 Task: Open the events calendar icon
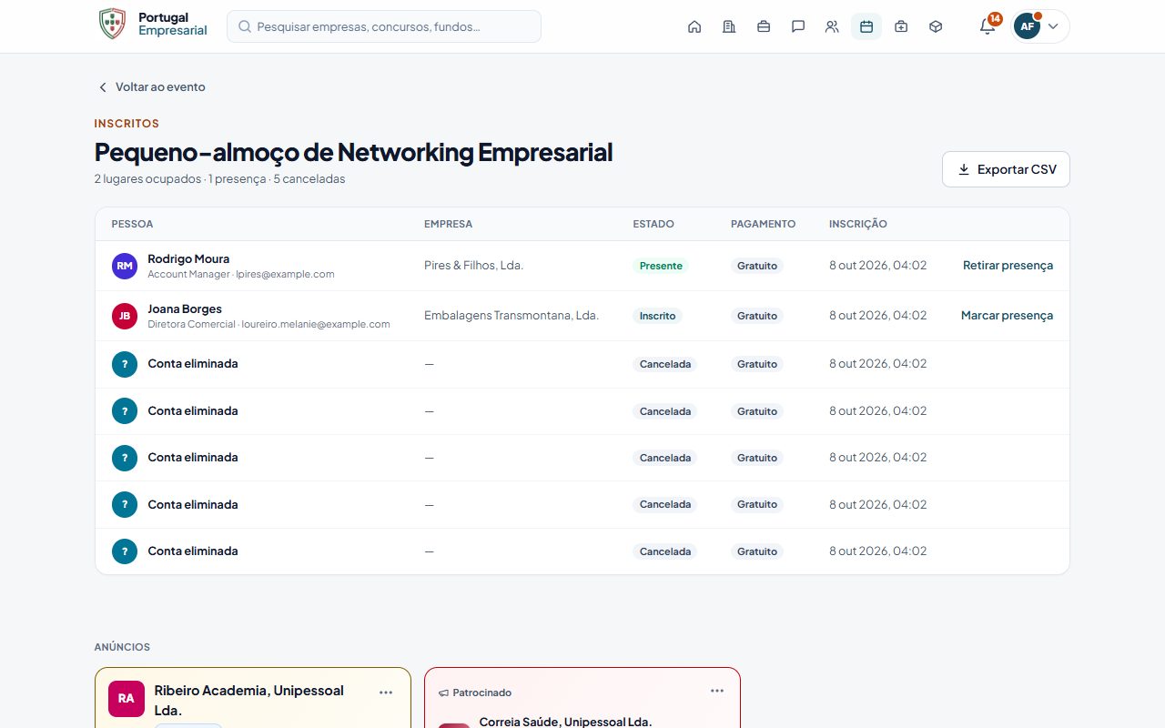pyautogui.click(x=866, y=26)
